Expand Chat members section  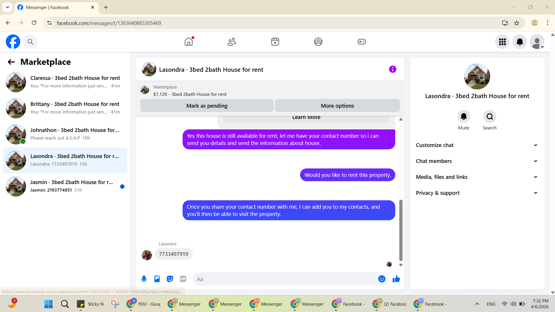tap(477, 161)
